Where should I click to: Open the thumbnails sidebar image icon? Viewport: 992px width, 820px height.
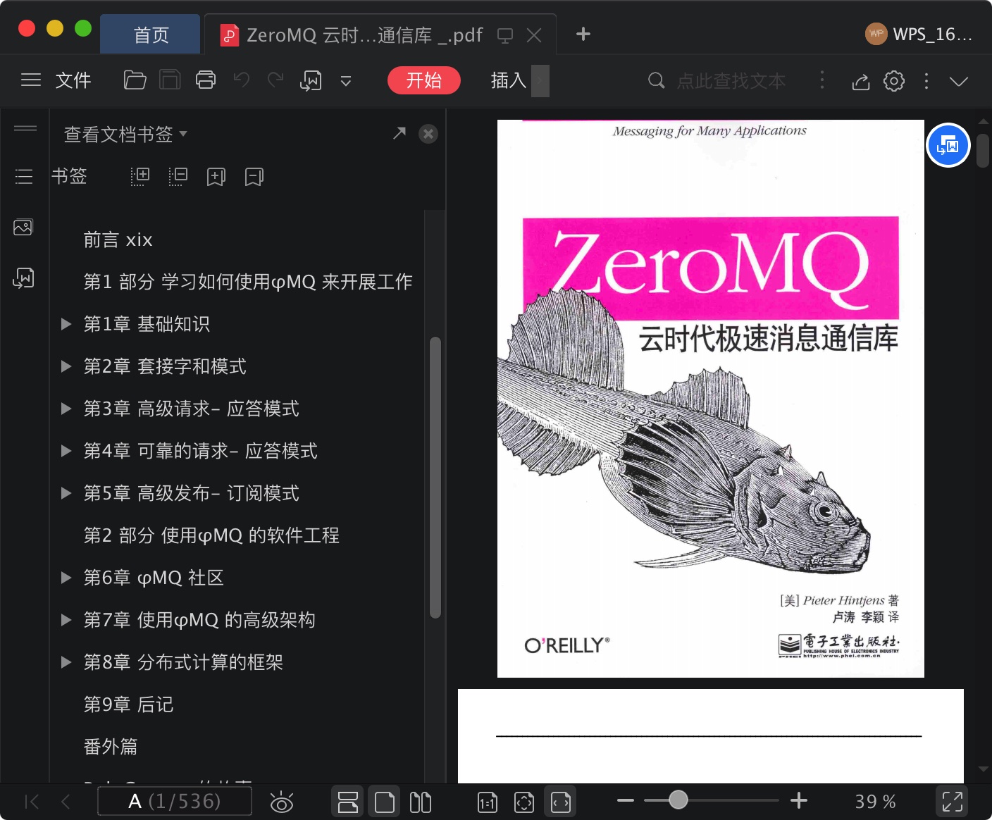point(23,228)
